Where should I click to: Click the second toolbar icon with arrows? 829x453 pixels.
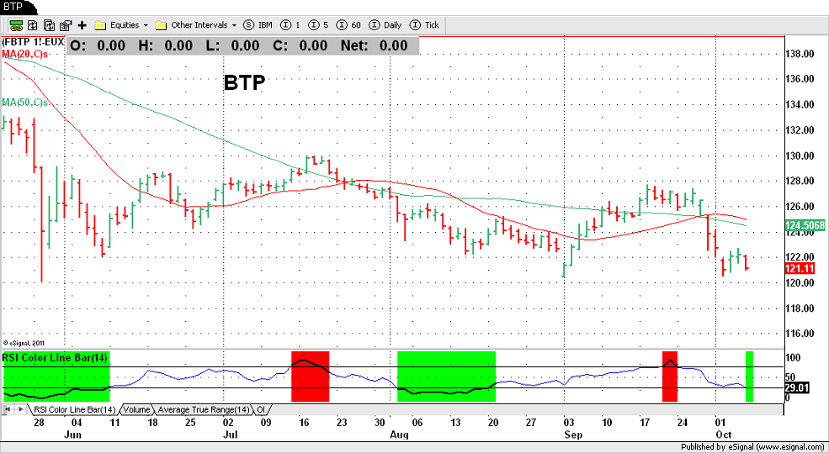pos(33,25)
